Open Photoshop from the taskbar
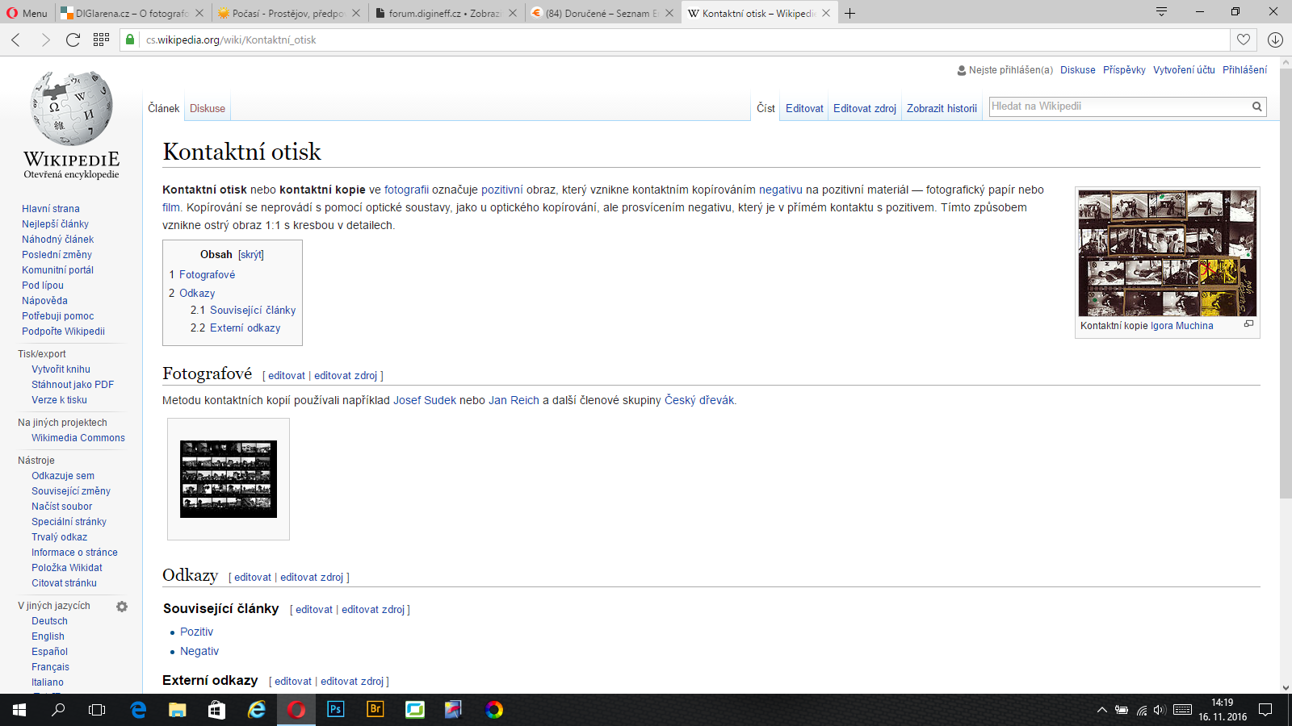 coord(335,709)
